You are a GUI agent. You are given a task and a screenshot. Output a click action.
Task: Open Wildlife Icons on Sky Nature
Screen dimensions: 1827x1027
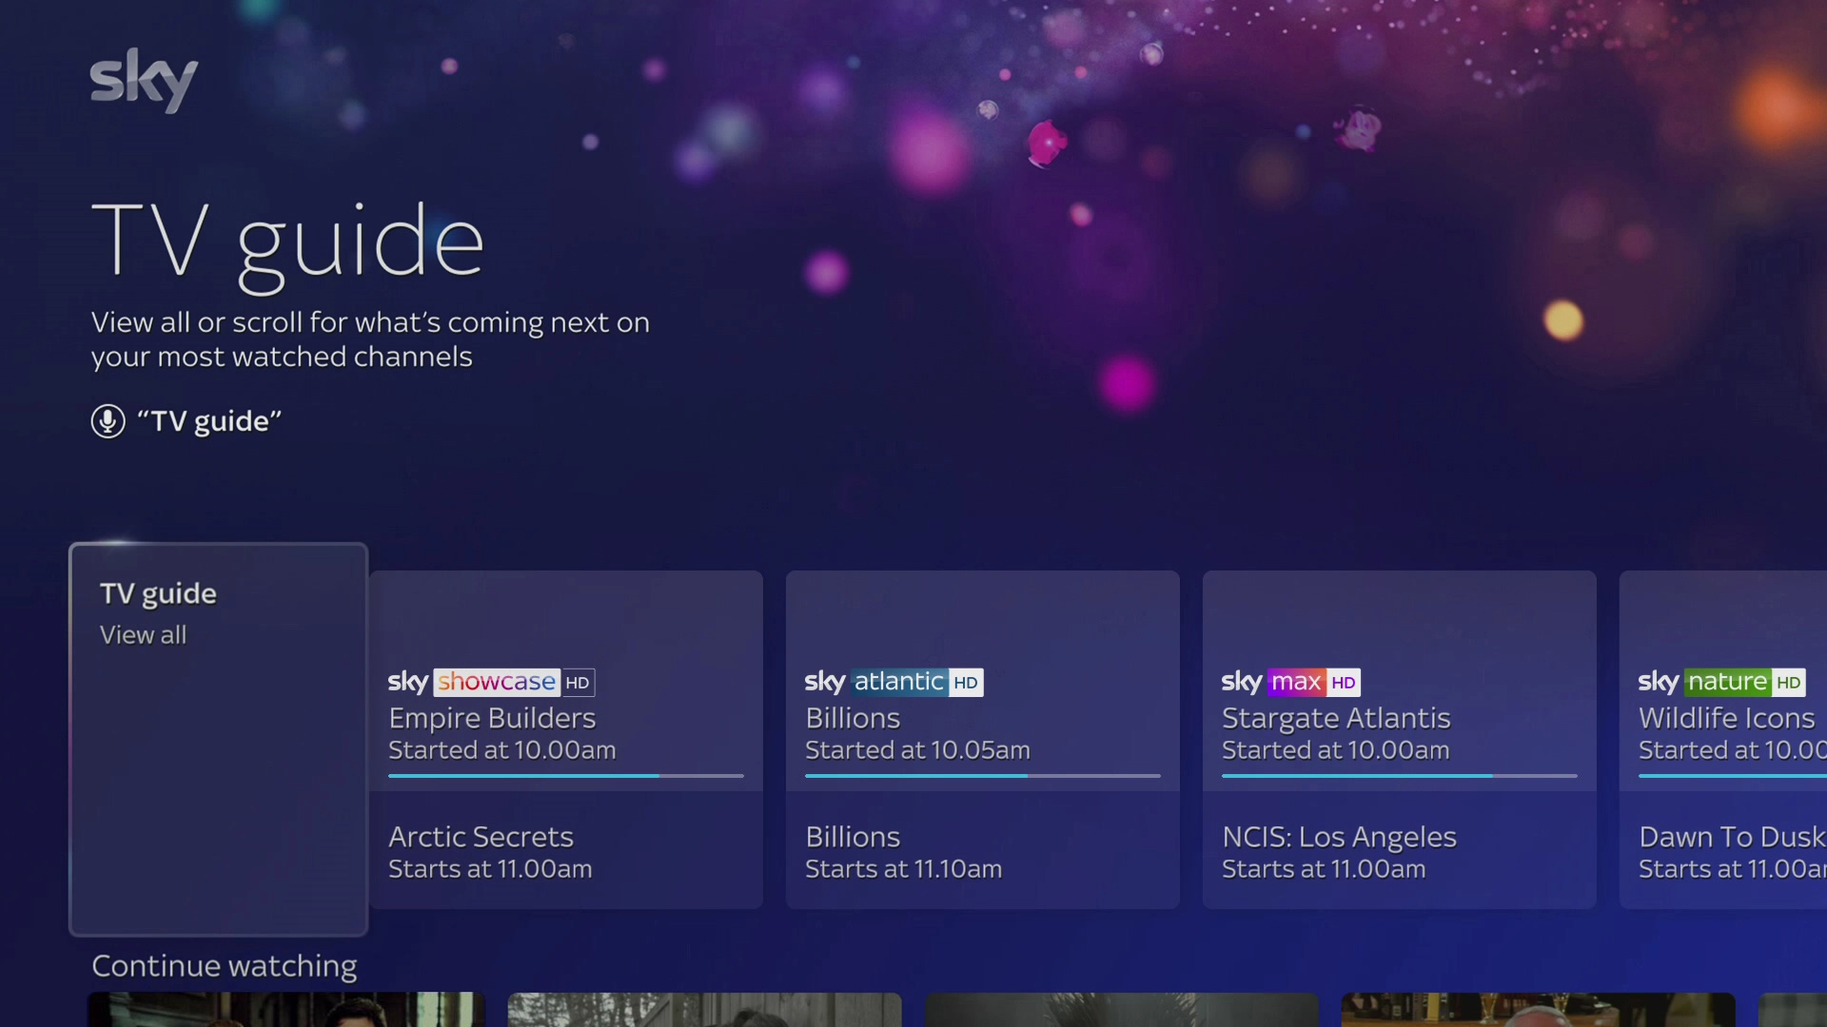1726,719
